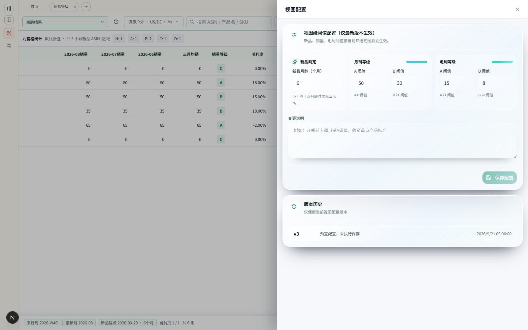Click the 新品判定 sparkle icon
The image size is (528, 330).
(295, 62)
